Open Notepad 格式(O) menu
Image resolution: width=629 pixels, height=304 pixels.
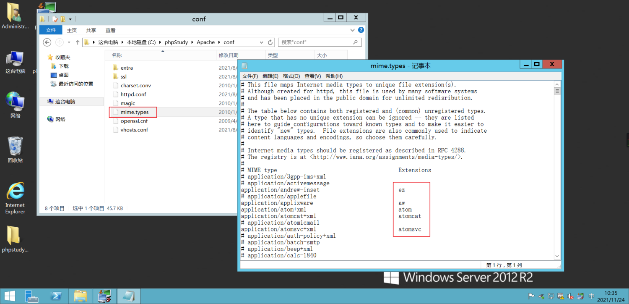[291, 76]
